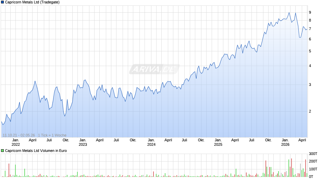Click the chart title 'Capricorn Metals Ltd (Tradegate)'
322x180 pixels.
32,2
